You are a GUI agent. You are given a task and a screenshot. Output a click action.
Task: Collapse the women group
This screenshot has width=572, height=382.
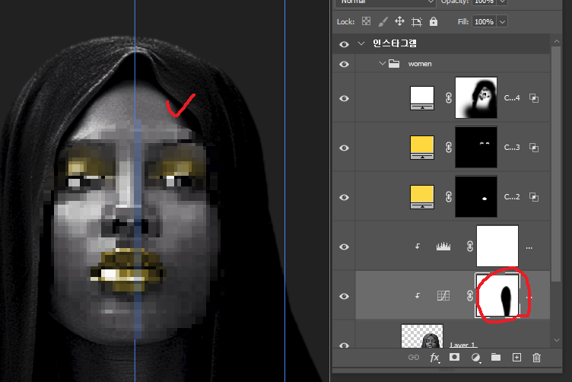coord(383,63)
